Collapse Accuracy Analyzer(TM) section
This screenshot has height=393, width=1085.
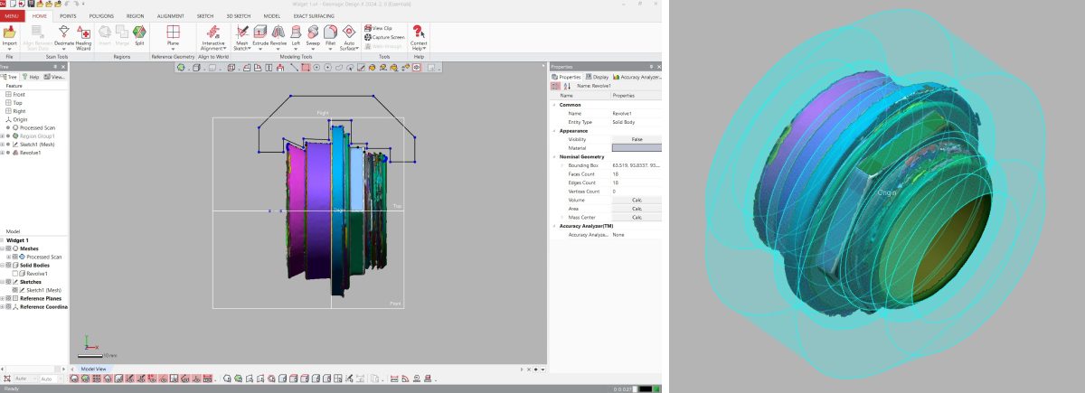click(x=555, y=225)
